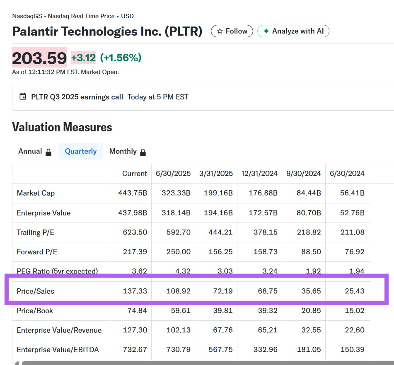Click the Enterprise Value/EBITDA row label
Screen dimensions: 394x365
(58, 350)
